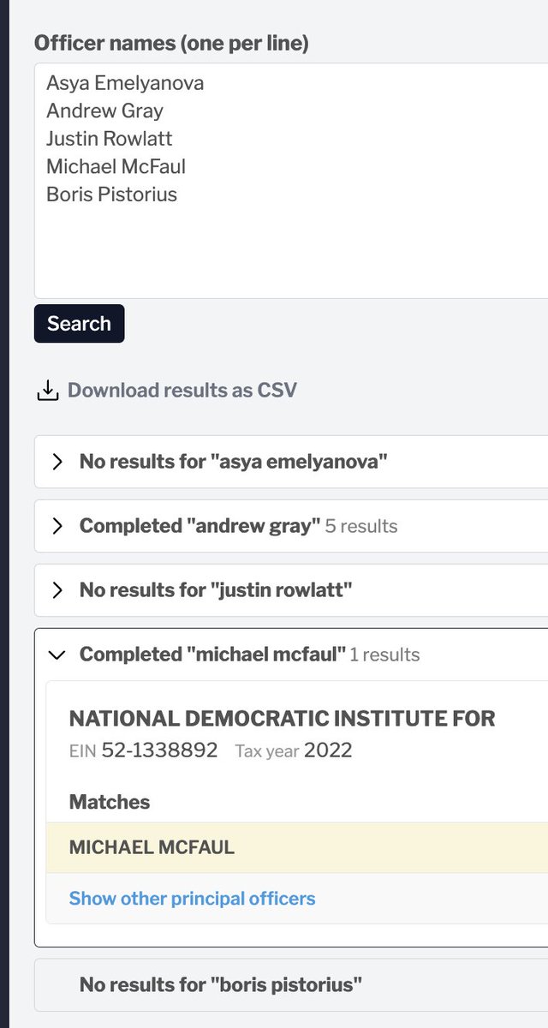The height and width of the screenshot is (1028, 548).
Task: Open Completed "andrew gray" 5 results row
Action: (291, 526)
